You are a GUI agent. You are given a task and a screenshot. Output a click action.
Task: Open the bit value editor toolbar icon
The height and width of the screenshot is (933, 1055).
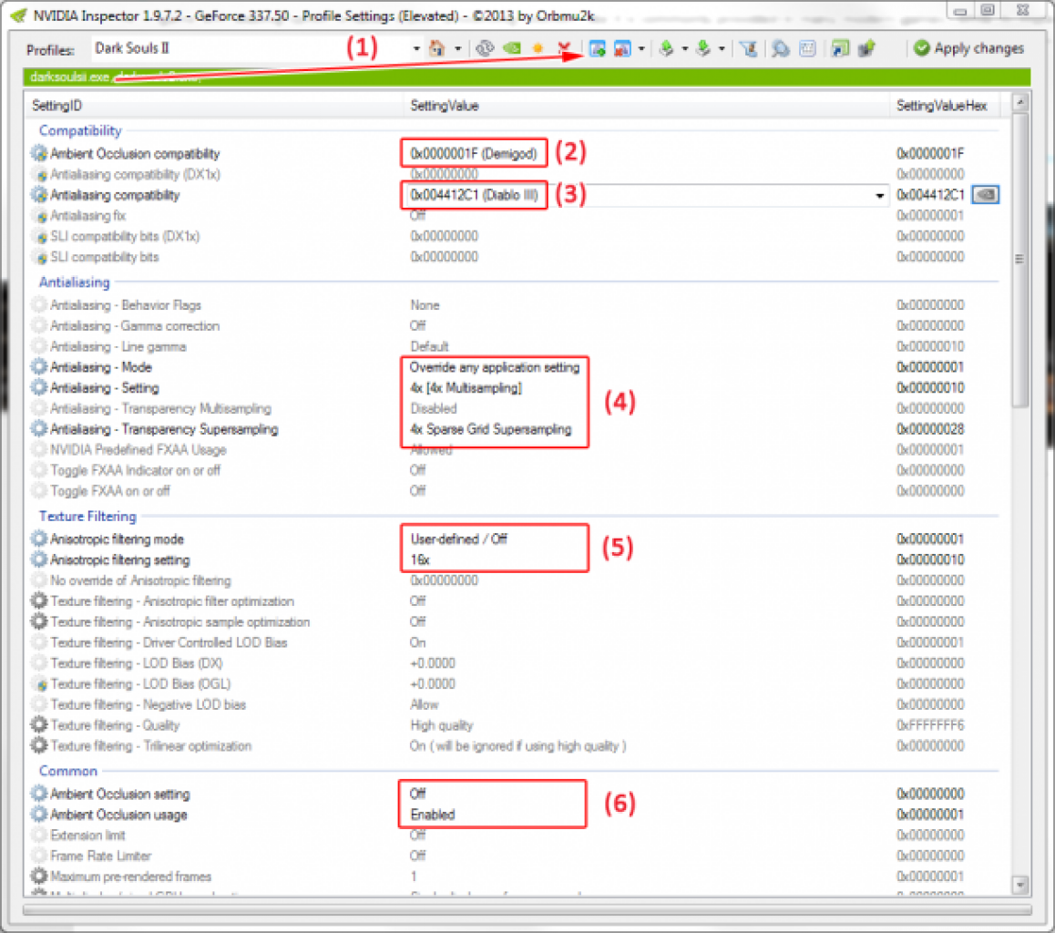[807, 48]
